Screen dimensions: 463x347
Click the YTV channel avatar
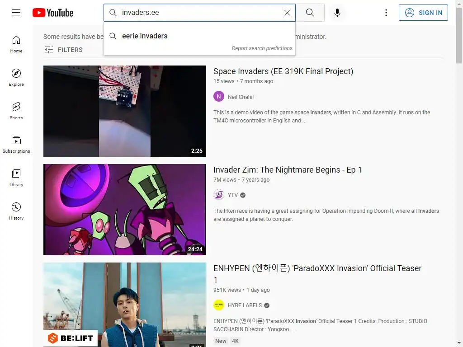[219, 195]
